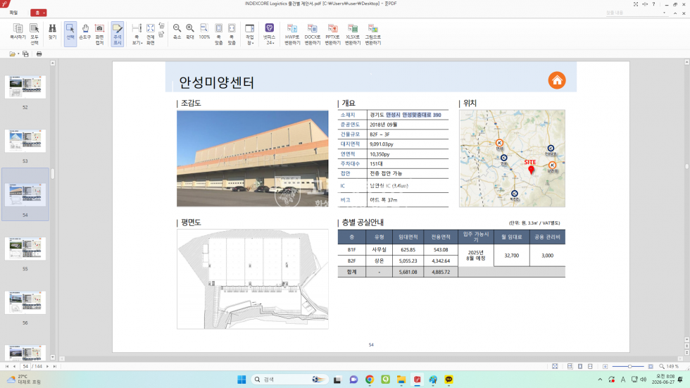Click the save-copy icon in quick toolbar

click(x=25, y=54)
